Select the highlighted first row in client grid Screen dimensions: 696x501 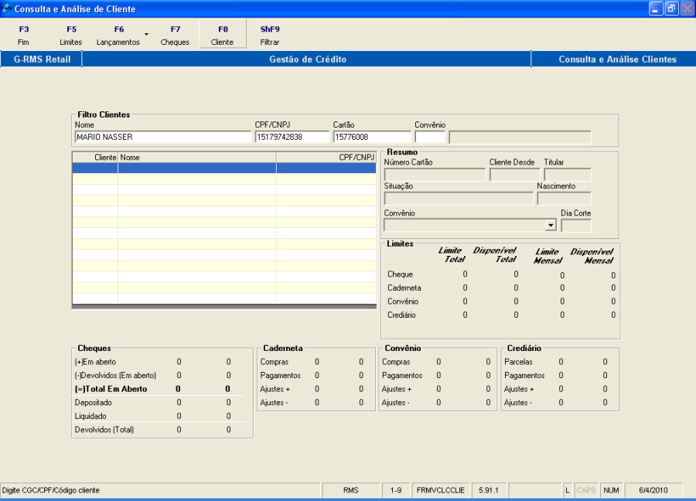pos(224,169)
